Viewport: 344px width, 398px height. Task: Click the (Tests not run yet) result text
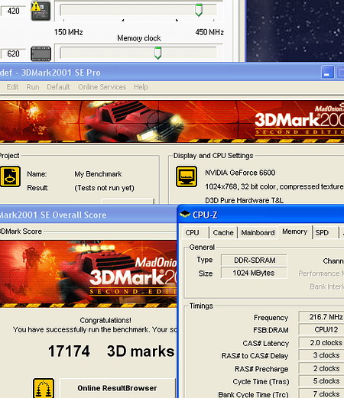click(x=104, y=188)
